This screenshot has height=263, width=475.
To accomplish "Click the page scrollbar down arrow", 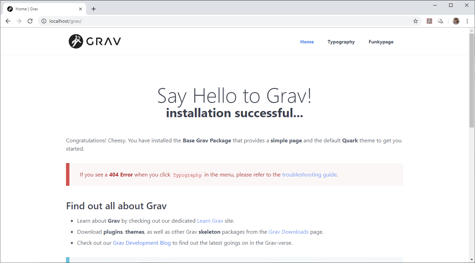I will 472,259.
